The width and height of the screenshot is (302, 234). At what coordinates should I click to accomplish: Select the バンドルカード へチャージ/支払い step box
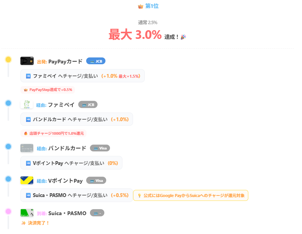coord(77,119)
